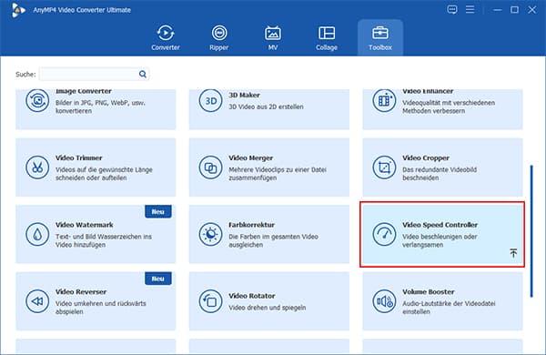Click the Suche label
546x355 pixels.
[25, 75]
